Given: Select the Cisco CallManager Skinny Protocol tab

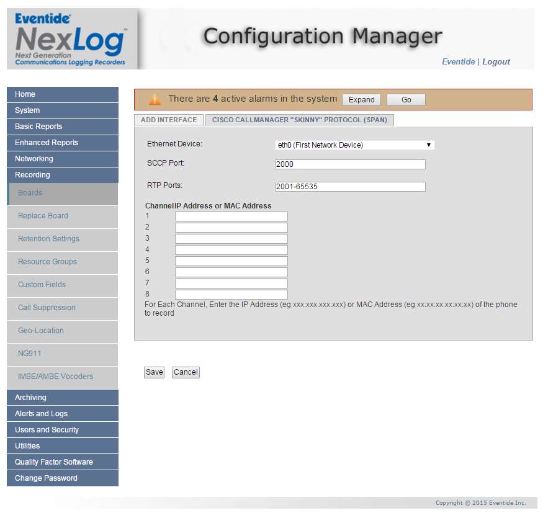Looking at the screenshot, I should pos(299,120).
